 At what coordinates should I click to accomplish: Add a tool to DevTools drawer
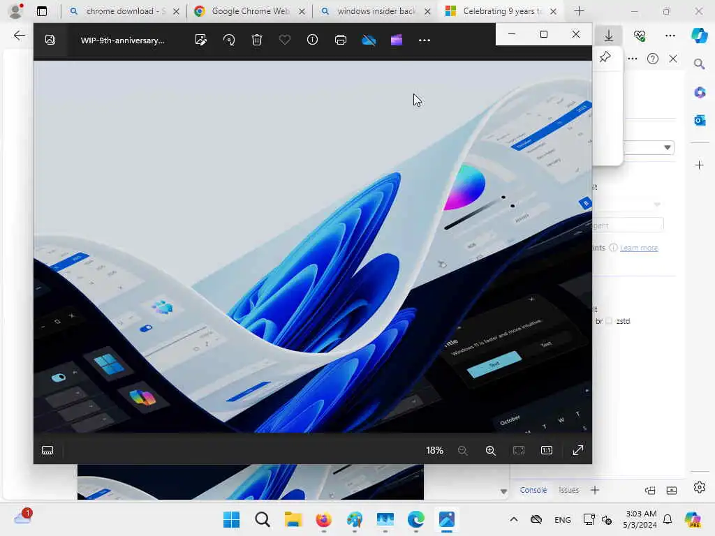tap(595, 490)
